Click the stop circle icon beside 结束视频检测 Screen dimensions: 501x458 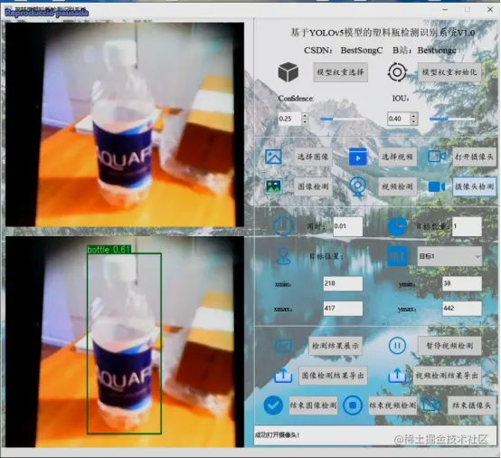(x=353, y=406)
